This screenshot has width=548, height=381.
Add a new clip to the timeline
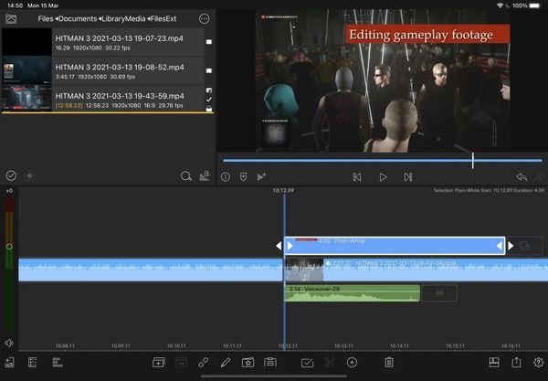(159, 363)
